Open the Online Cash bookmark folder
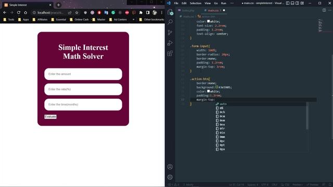 point(79,20)
